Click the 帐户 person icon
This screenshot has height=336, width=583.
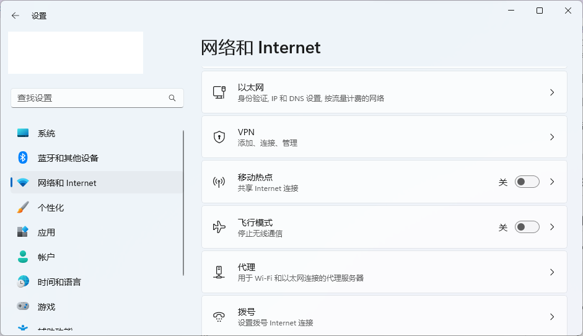coord(23,257)
